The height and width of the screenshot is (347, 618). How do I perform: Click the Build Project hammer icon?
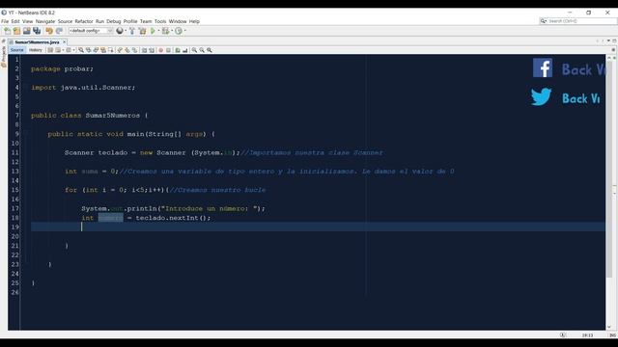(x=132, y=31)
